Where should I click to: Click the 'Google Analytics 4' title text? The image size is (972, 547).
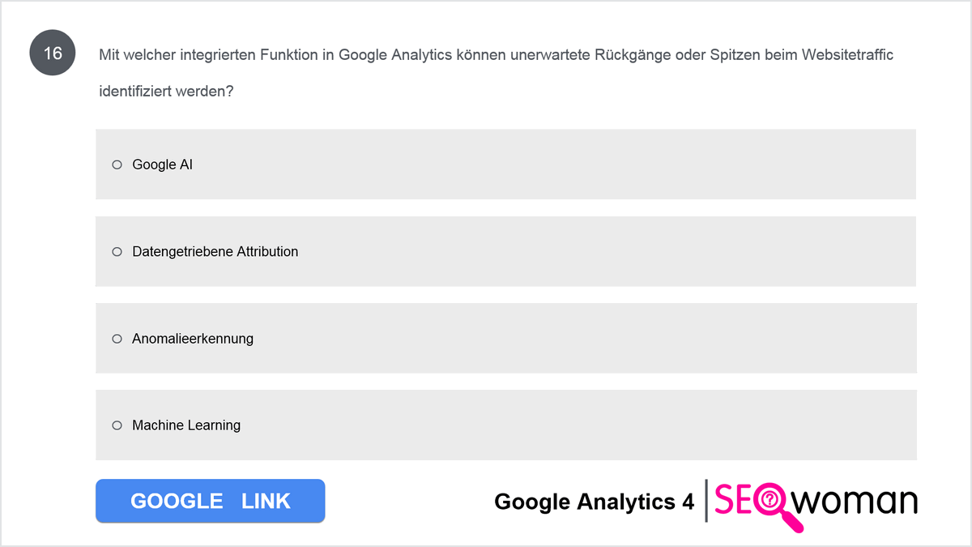(x=594, y=502)
